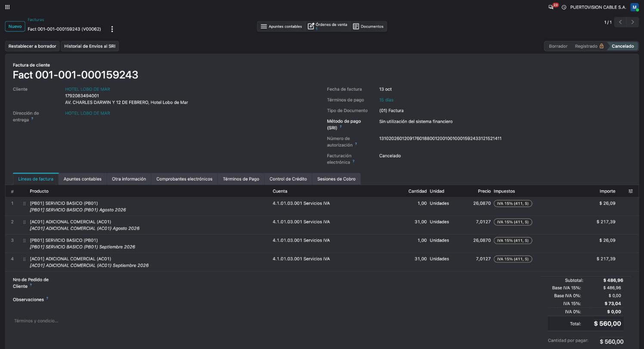
Task: Open customer HOTEL LOBO DE MAR link
Action: point(87,89)
